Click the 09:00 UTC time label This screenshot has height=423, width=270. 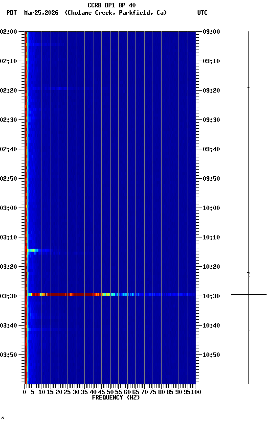211,31
